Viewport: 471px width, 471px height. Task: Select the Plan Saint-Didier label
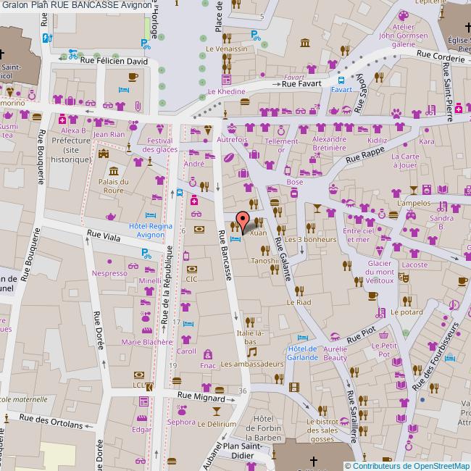coord(243,451)
